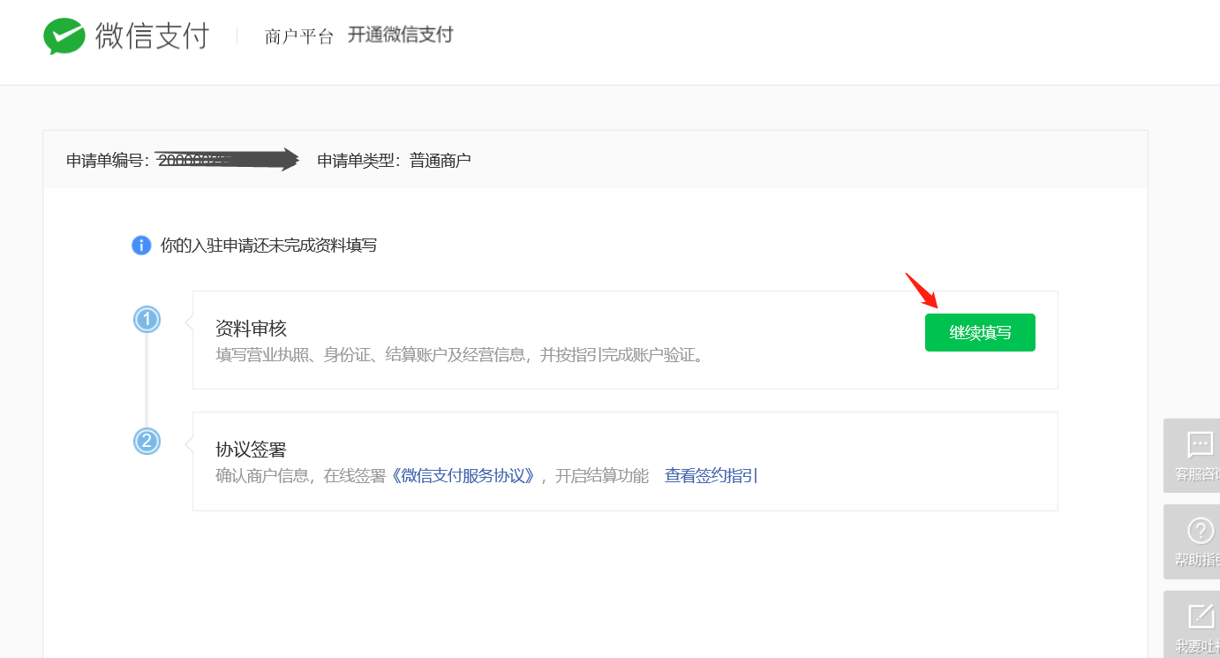Click the 申请单编号 label
Viewport: 1220px width, 658px height.
click(x=108, y=161)
